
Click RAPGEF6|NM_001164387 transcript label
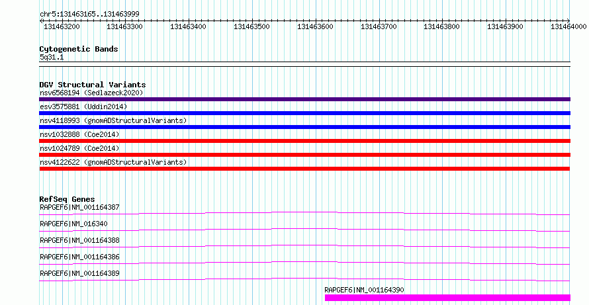point(79,207)
